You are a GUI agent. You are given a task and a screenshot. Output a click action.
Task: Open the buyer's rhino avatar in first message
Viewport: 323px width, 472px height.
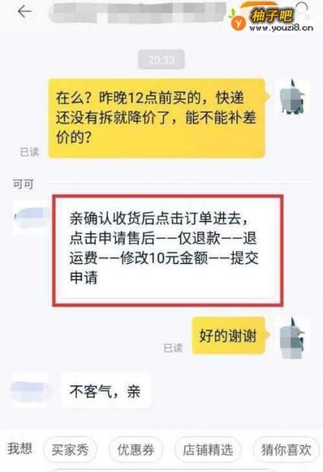pos(293,97)
